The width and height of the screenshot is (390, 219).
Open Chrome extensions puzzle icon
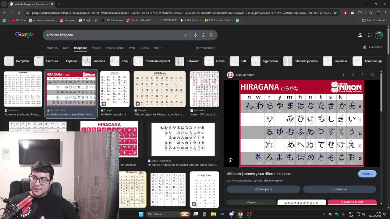(x=360, y=13)
